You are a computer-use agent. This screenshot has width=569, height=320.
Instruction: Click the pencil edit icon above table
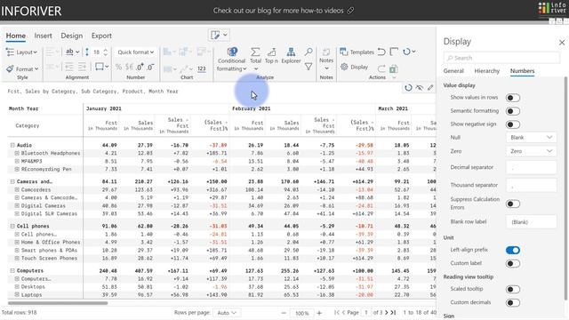pos(430,87)
